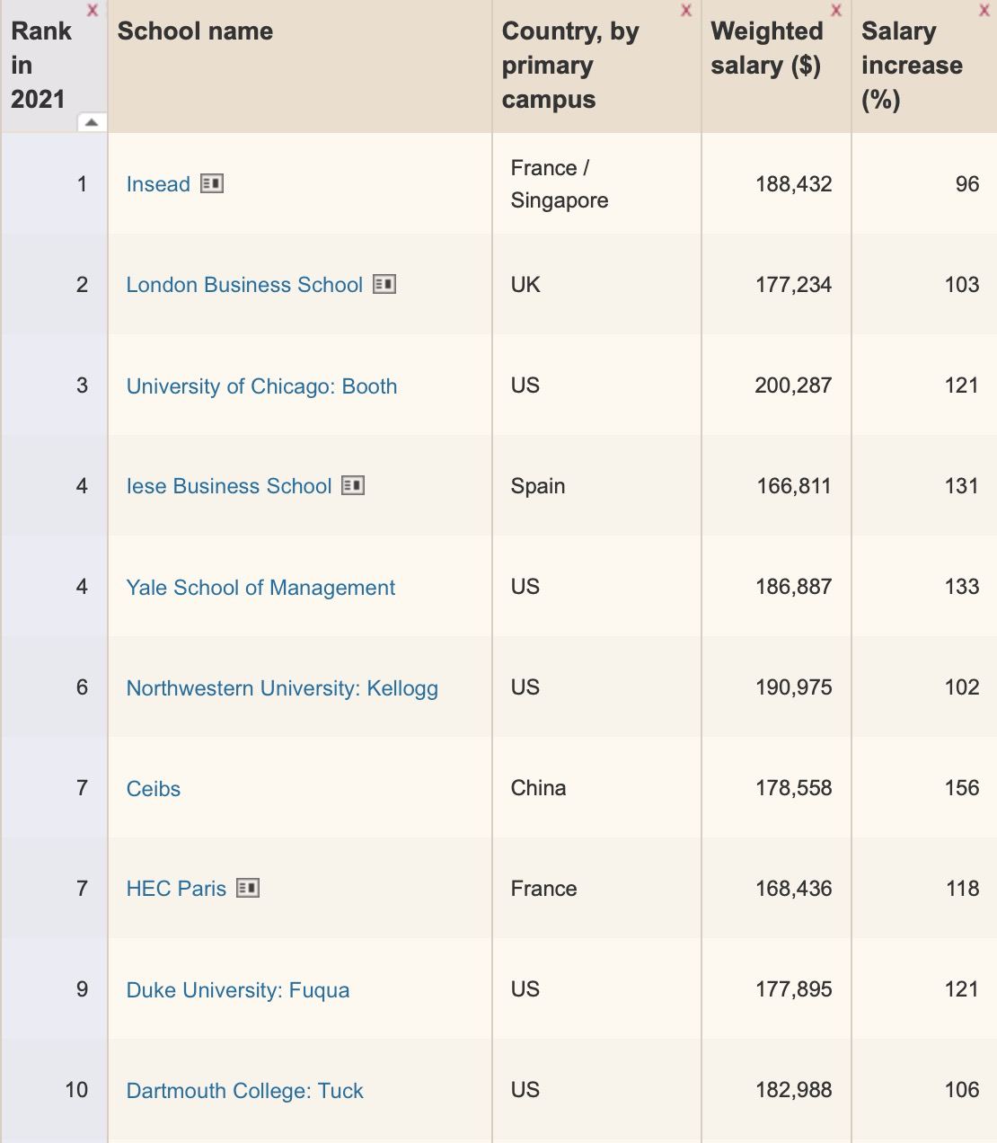
Task: Select salary increase 133
Action: 962,587
